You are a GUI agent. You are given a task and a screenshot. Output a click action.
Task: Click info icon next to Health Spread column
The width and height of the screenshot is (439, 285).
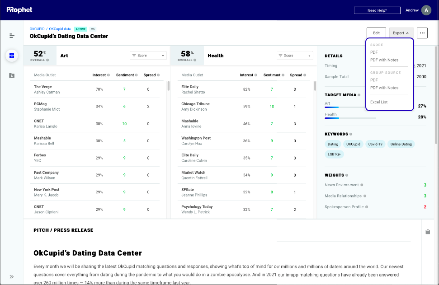[x=305, y=75]
